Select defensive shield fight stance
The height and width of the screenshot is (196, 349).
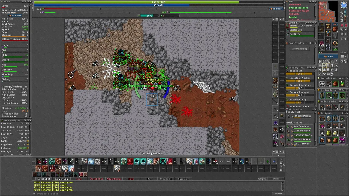[342, 34]
